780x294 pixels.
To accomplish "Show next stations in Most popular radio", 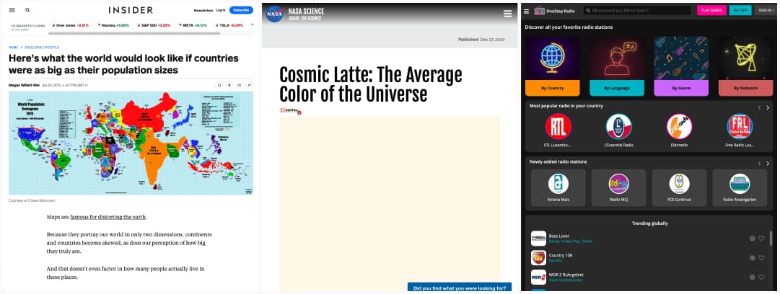I will click(768, 107).
